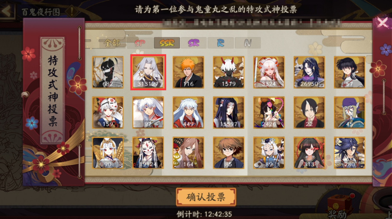Screen dimensions: 392x219
Task: Choose the orange-haired character with 116 votes
Action: click(188, 72)
